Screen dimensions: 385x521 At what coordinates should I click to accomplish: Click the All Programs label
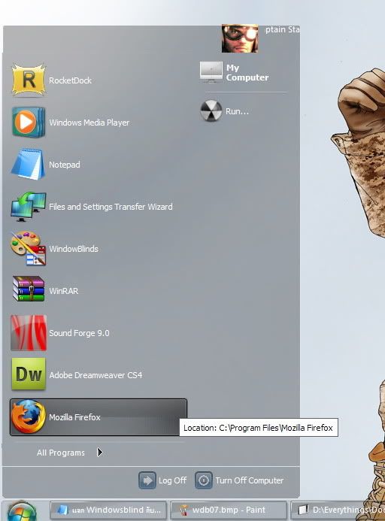point(61,453)
